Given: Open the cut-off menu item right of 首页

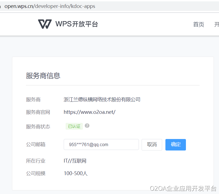Looking at the screenshot, I should (217, 24).
